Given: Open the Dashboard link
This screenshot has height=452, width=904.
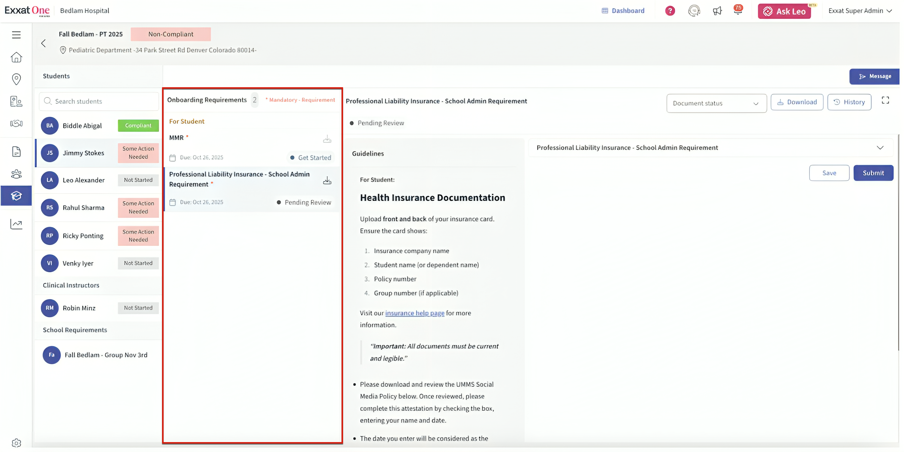Looking at the screenshot, I should (623, 11).
